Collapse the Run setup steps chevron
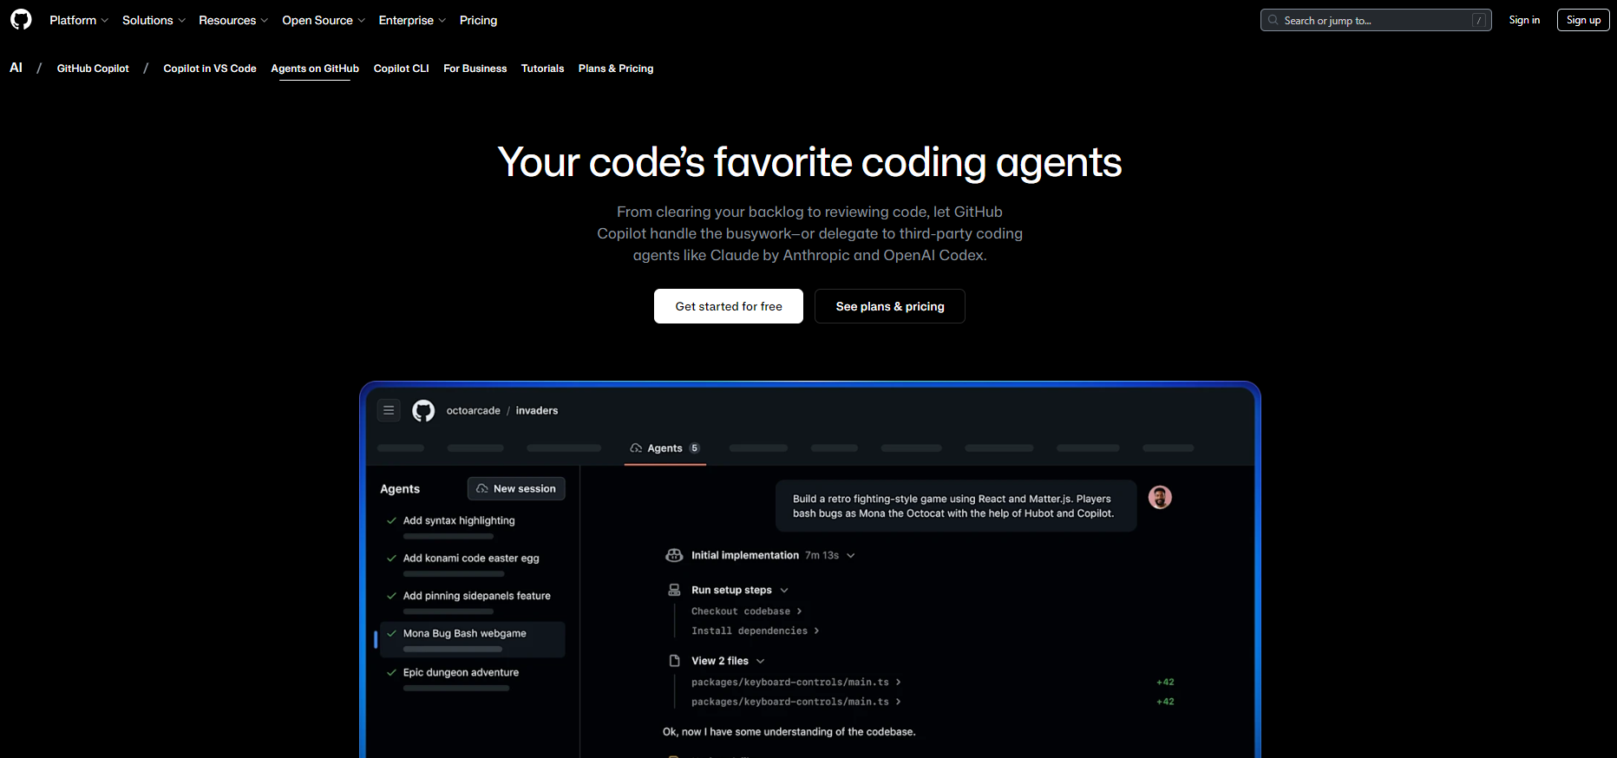 784,590
